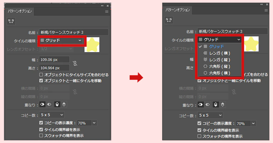Close the left パターンオプション panel

pyautogui.click(x=108, y=6)
